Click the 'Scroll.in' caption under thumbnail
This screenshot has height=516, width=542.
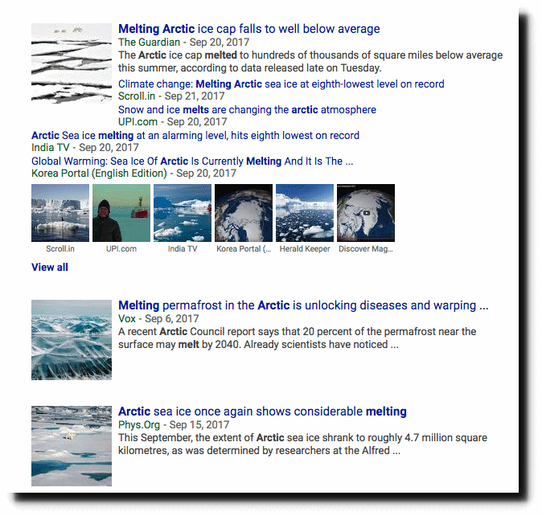coord(60,248)
